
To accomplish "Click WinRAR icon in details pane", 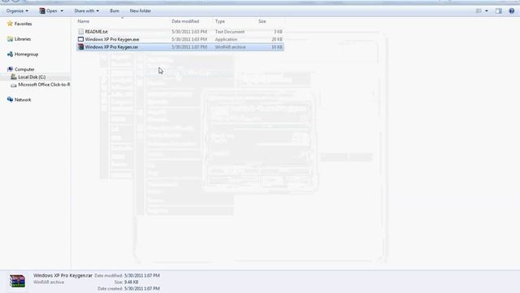I will [17, 281].
